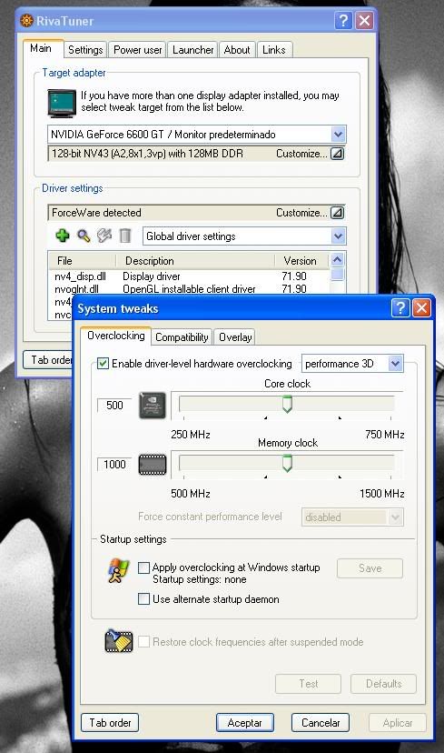
Task: Click the driver file list scroll-up arrow
Action: point(338,260)
